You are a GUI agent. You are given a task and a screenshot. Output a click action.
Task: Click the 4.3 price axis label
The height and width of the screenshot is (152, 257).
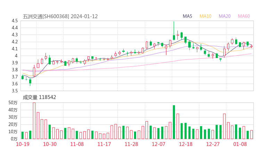pyautogui.click(x=15, y=35)
